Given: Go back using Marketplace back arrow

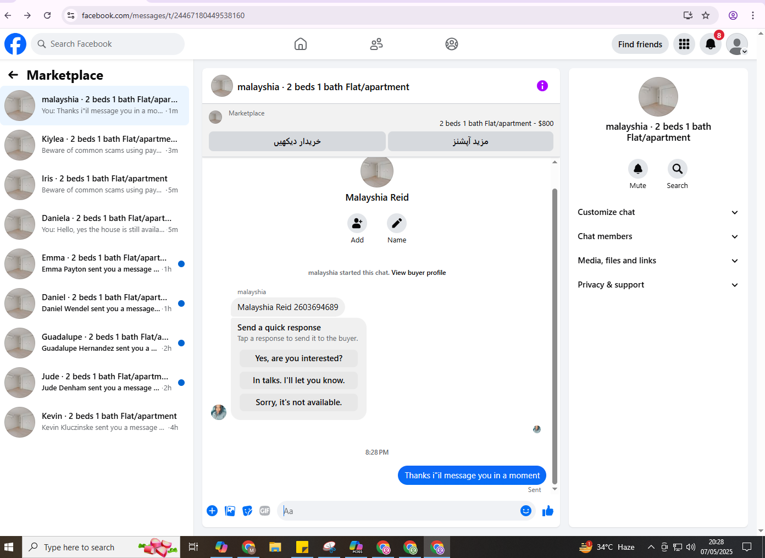Looking at the screenshot, I should [13, 75].
